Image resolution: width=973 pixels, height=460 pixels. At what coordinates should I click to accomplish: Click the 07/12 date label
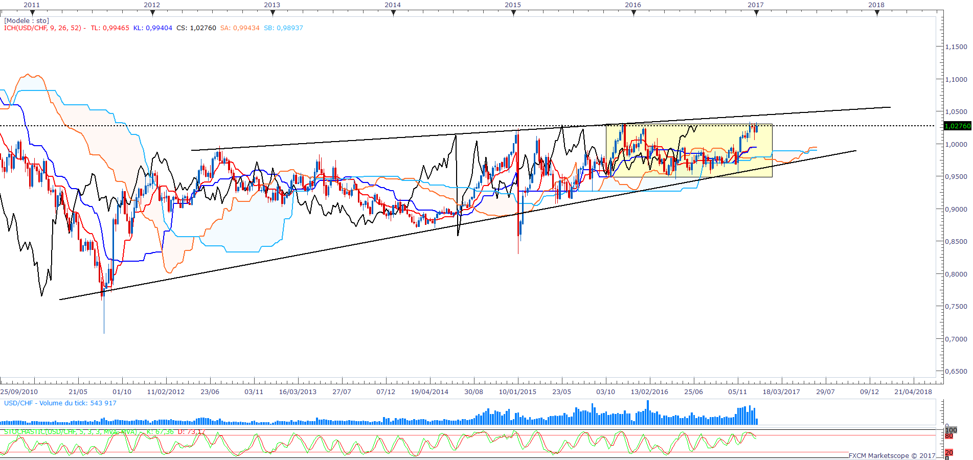click(386, 392)
